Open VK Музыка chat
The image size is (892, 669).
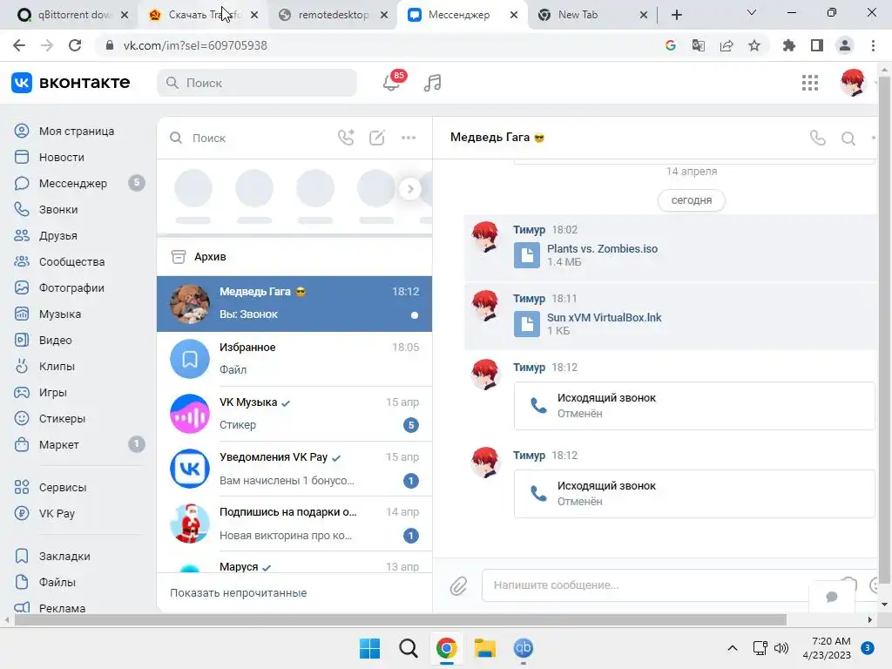coord(294,414)
